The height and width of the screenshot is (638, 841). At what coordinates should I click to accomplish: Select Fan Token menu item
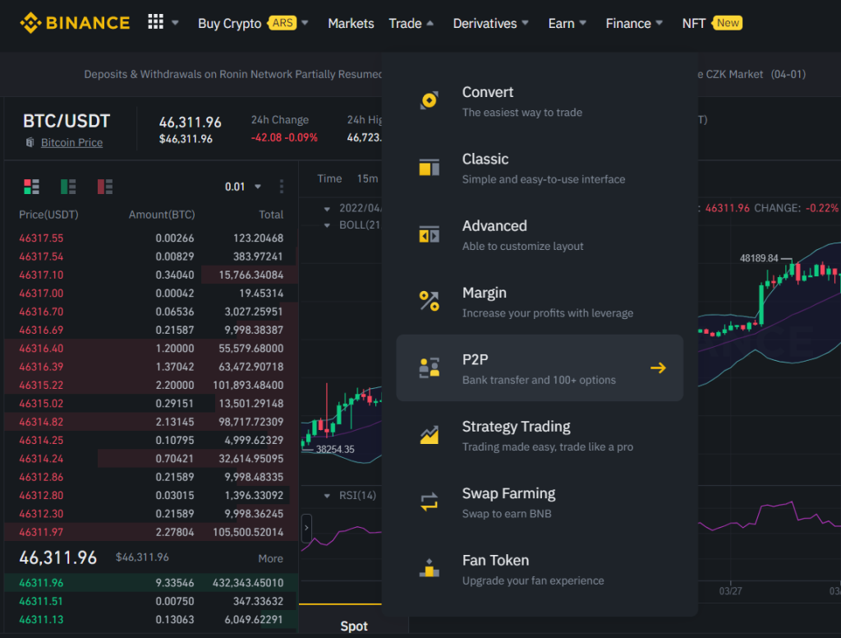pos(540,569)
